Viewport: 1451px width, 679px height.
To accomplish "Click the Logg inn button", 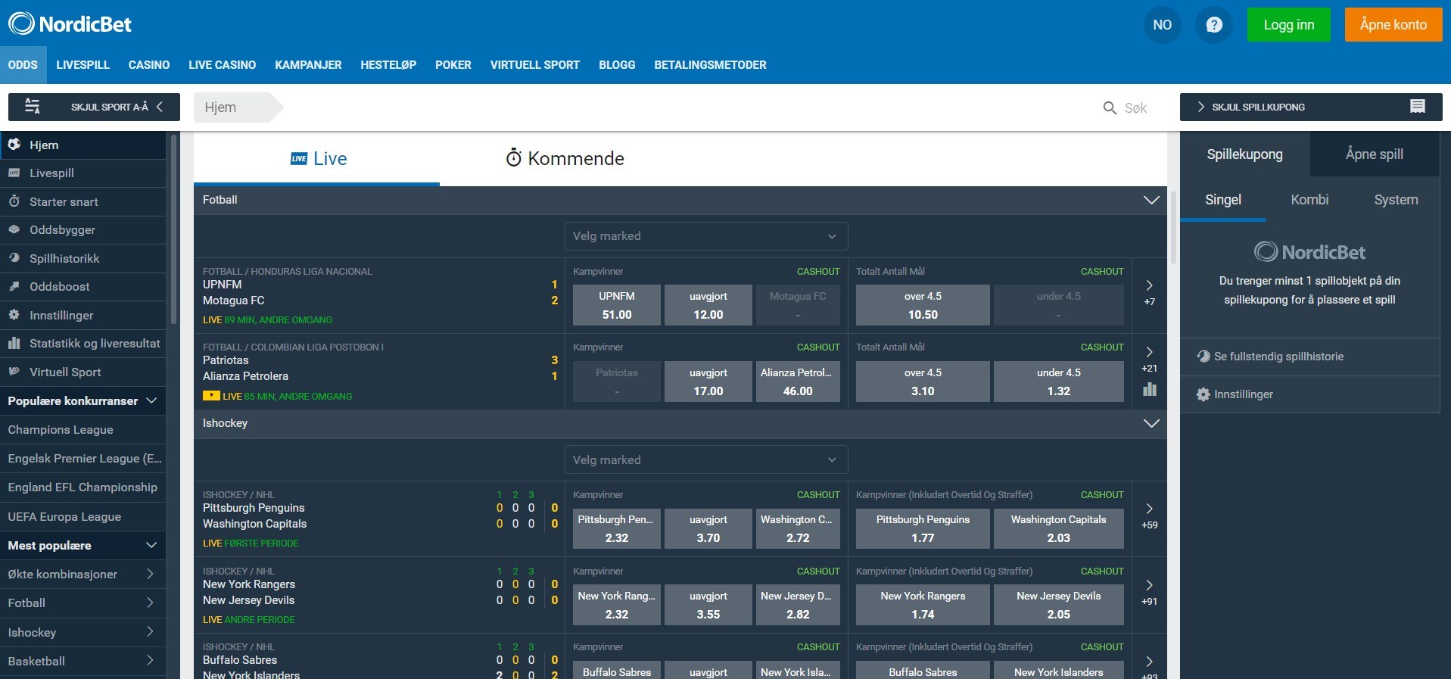I will coord(1289,25).
